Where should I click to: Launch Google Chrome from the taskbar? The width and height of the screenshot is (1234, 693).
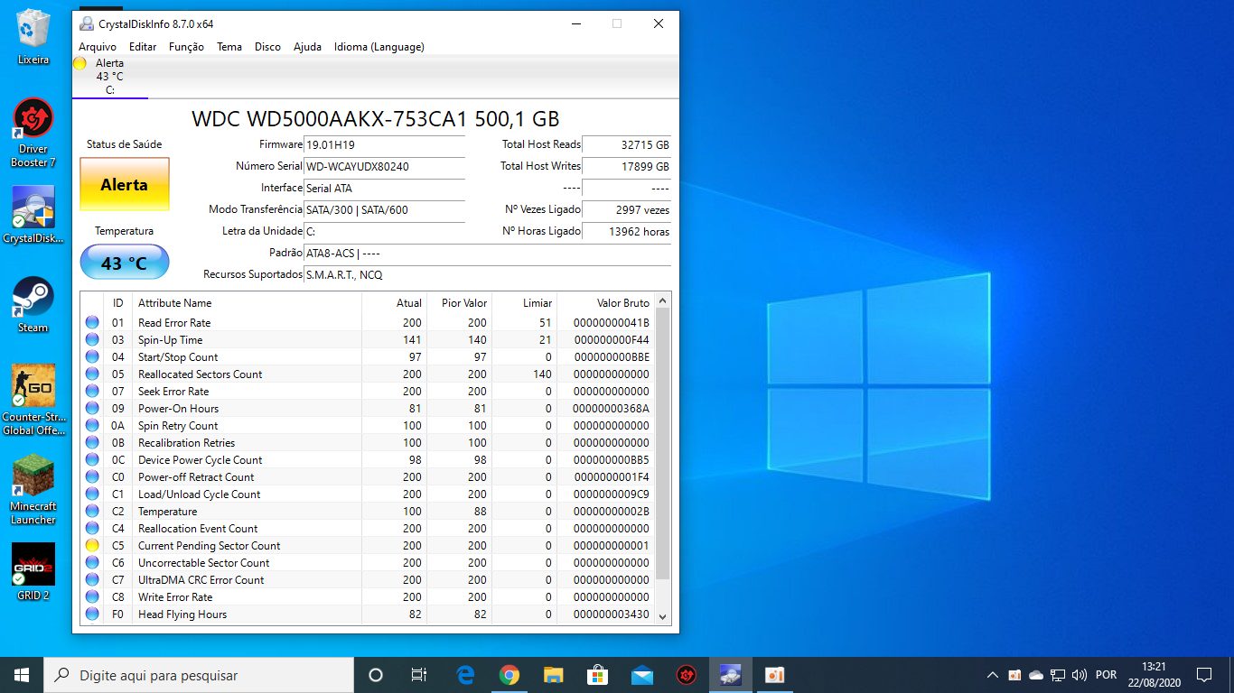pyautogui.click(x=509, y=675)
